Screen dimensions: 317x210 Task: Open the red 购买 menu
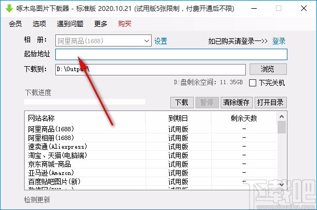click(x=125, y=24)
